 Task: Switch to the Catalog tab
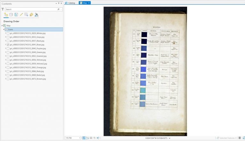pos(70,3)
